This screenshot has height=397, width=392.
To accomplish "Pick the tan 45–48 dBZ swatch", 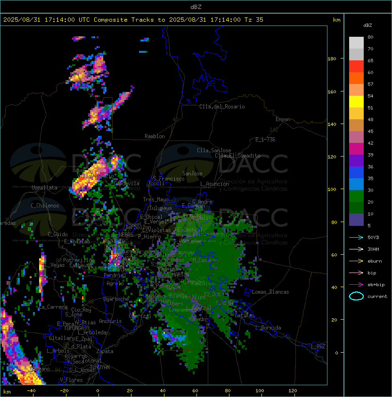I will (356, 125).
